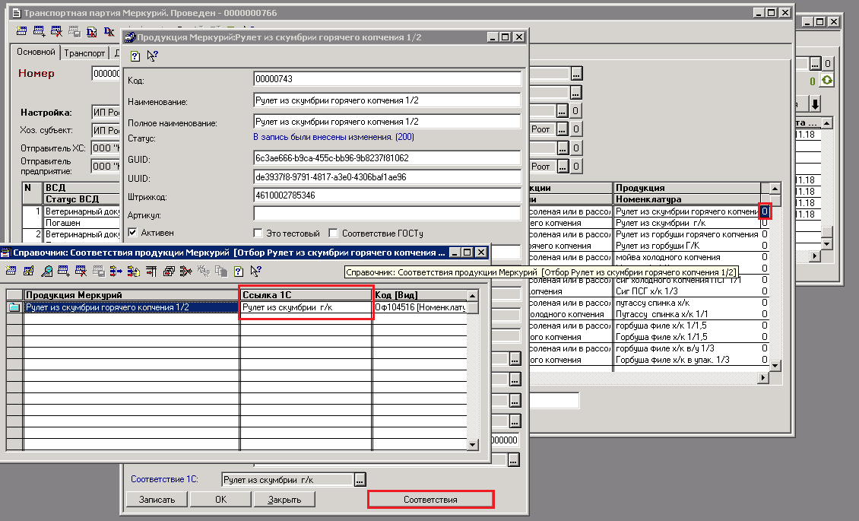Screen dimensions: 859x521
Task: Click the folder icon in the Рулет row
Action: pos(14,307)
